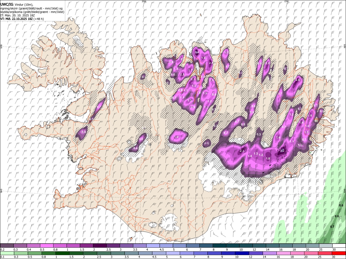The image size is (346, 259).
Task: Click the bright pink snow scale swatch at 0.5
Action: pos(46,246)
